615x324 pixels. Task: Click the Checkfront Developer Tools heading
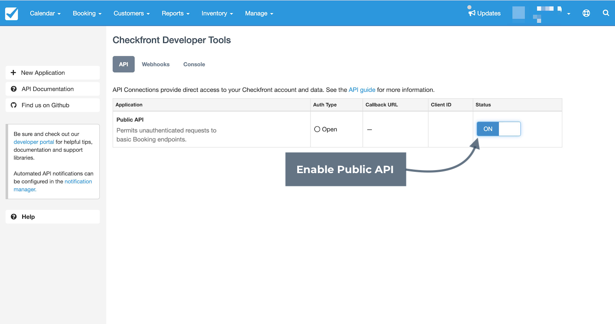tap(172, 40)
